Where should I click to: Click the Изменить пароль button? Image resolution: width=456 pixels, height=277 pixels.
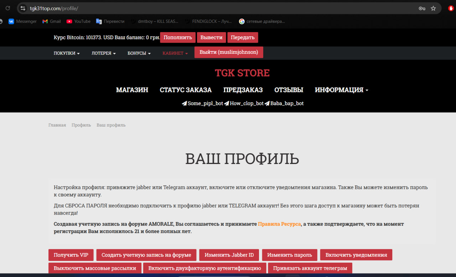[290, 255]
